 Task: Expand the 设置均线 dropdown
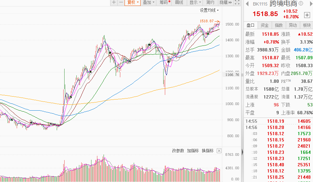click(x=209, y=10)
